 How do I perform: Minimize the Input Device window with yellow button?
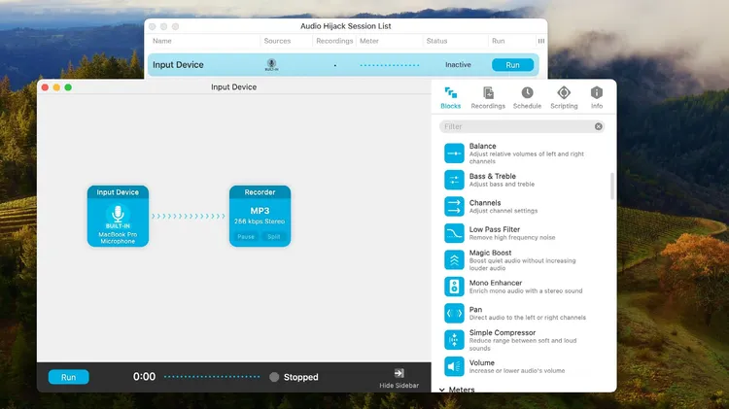(56, 87)
